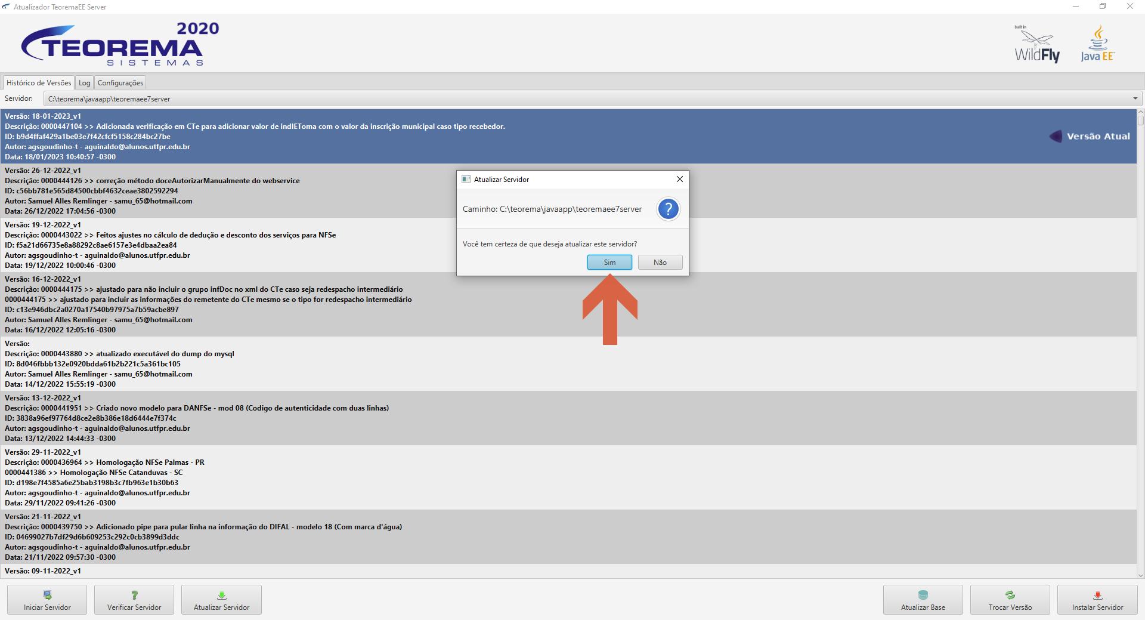Click the scrollbar up arrow
This screenshot has height=620, width=1145.
(1141, 112)
